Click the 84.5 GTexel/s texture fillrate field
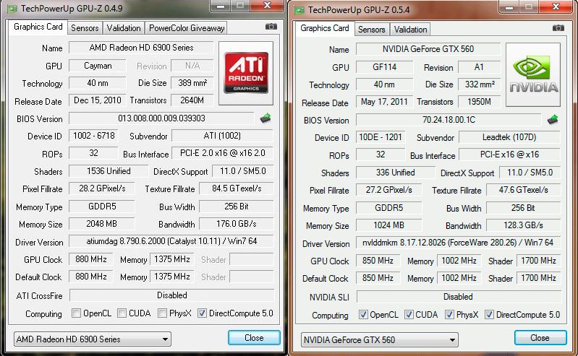This screenshot has width=578, height=356. click(x=237, y=188)
